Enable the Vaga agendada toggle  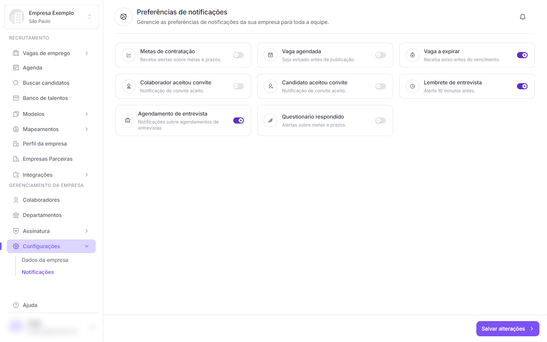[x=381, y=55]
